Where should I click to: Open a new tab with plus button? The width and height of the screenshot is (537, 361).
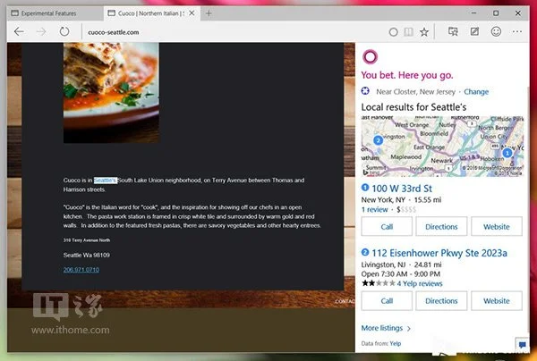pyautogui.click(x=209, y=14)
